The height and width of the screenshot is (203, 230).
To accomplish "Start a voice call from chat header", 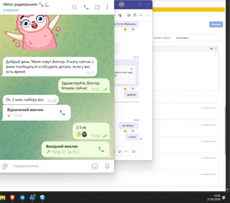I will pyautogui.click(x=86, y=7).
